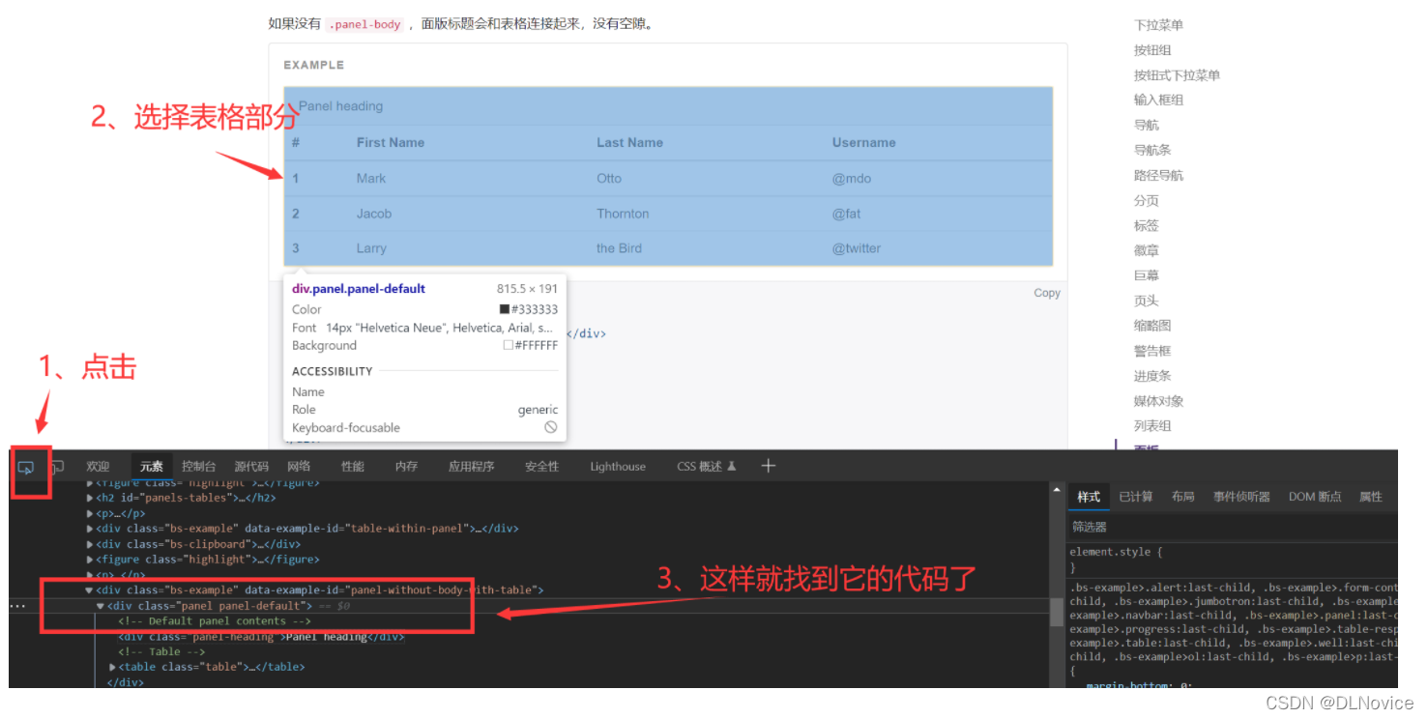Image resolution: width=1428 pixels, height=719 pixels.
Task: Click the Elements panel scrollbar thumb
Action: click(x=1057, y=612)
